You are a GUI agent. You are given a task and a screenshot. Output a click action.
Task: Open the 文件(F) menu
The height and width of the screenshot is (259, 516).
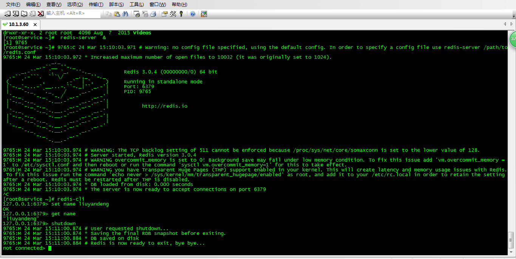pyautogui.click(x=13, y=5)
